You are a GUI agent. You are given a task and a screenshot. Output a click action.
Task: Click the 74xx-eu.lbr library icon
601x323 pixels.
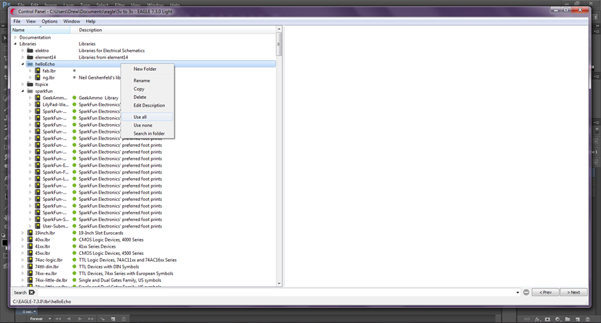tap(30, 274)
